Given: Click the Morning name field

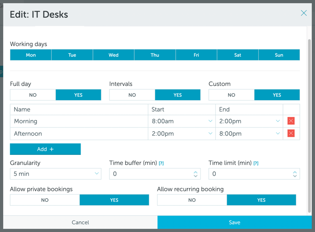Looking at the screenshot, I should [79, 121].
